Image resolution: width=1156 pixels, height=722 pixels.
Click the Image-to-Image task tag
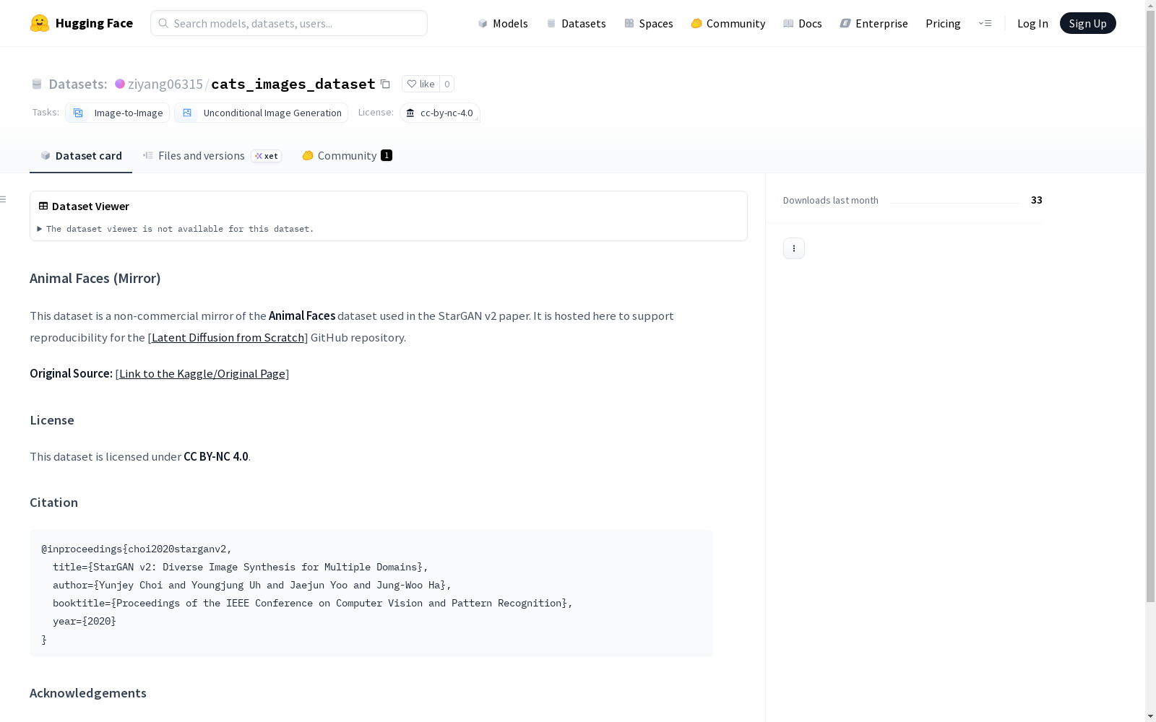pos(117,113)
